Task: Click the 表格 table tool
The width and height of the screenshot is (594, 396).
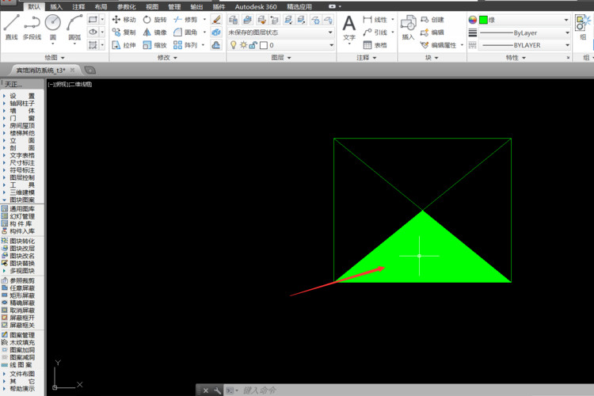Action: click(375, 45)
